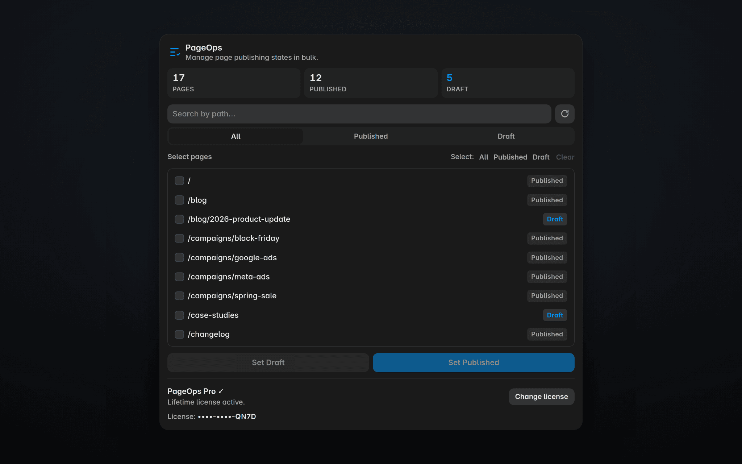Click the 17 Pages stat card

(x=234, y=83)
